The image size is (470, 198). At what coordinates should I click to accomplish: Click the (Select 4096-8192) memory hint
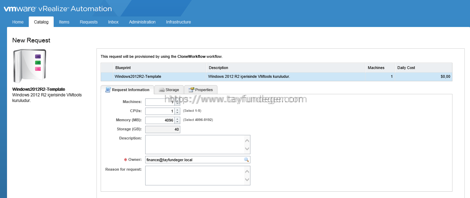coord(198,120)
